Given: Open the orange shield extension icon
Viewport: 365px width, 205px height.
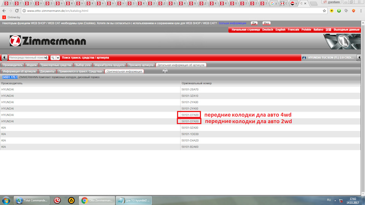Looking at the screenshot, I should click(354, 11).
